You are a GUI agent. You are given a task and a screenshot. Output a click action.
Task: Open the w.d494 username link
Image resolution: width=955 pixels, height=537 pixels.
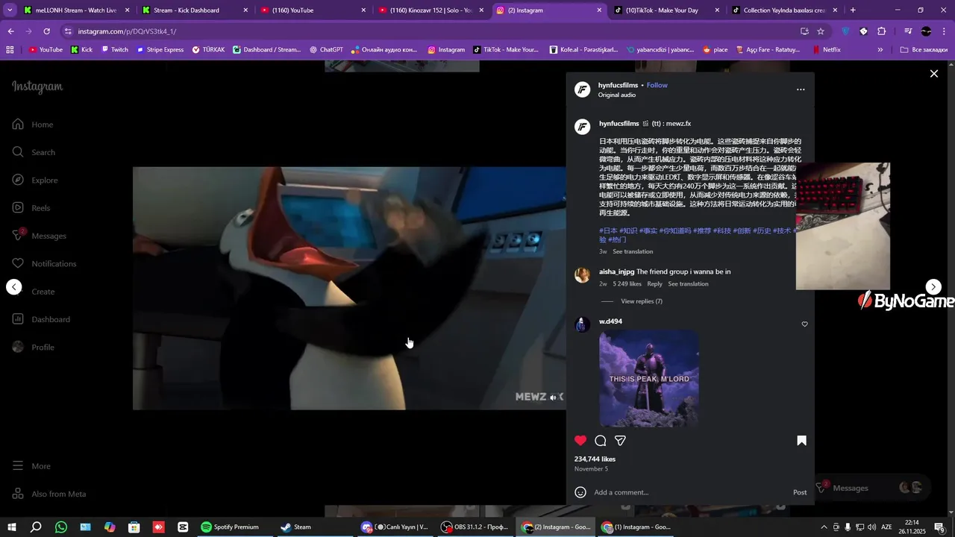coord(610,321)
